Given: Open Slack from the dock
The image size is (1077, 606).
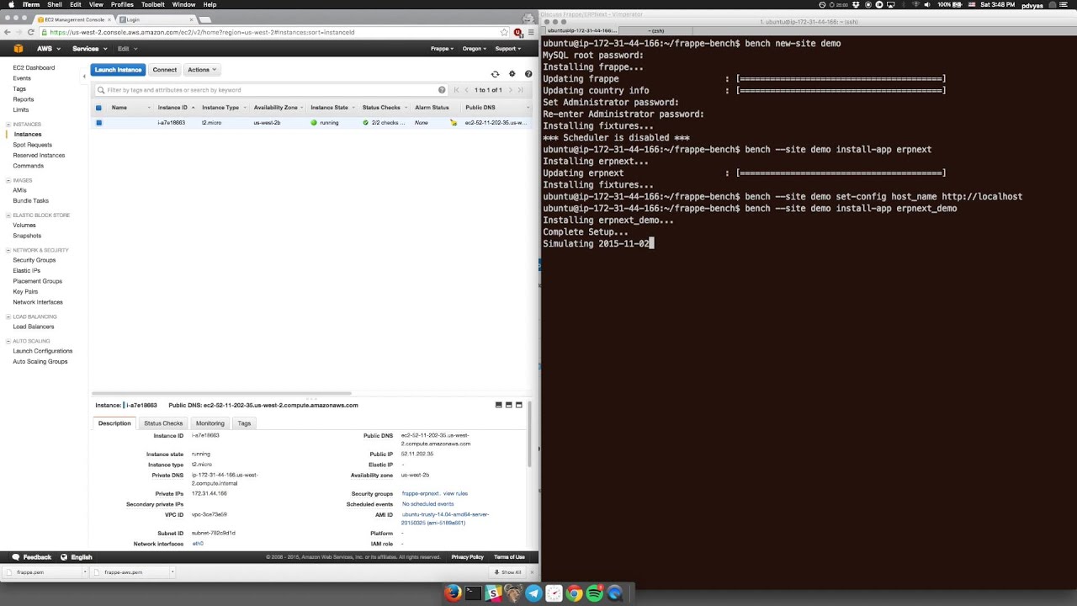Looking at the screenshot, I should coord(493,593).
